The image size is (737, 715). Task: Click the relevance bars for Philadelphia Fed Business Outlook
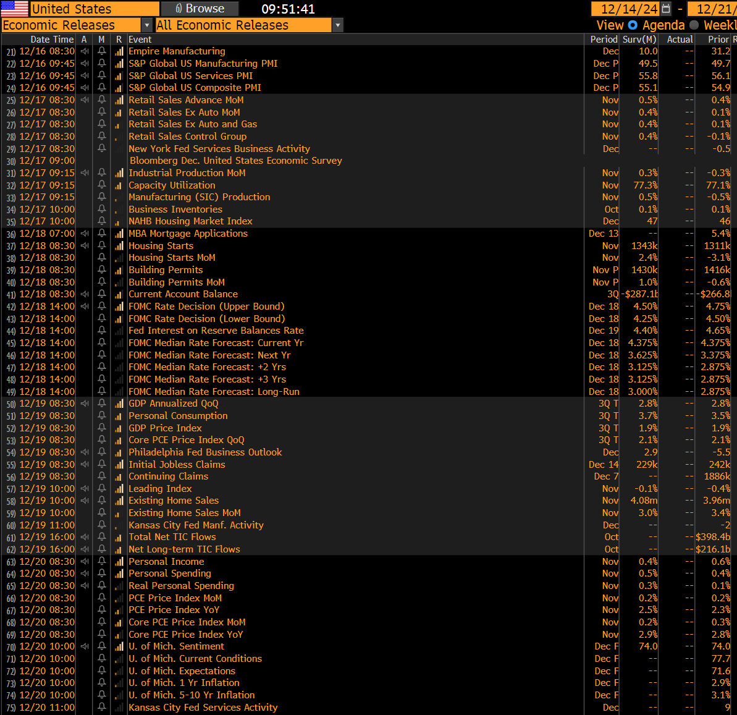(119, 452)
